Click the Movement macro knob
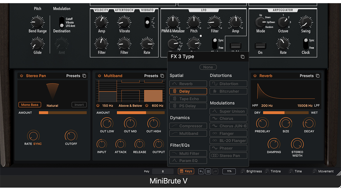 coord(315,171)
